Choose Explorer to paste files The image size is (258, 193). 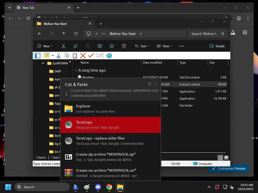(111, 109)
